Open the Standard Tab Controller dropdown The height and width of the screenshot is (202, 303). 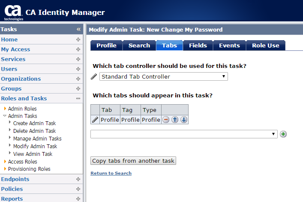tap(163, 77)
